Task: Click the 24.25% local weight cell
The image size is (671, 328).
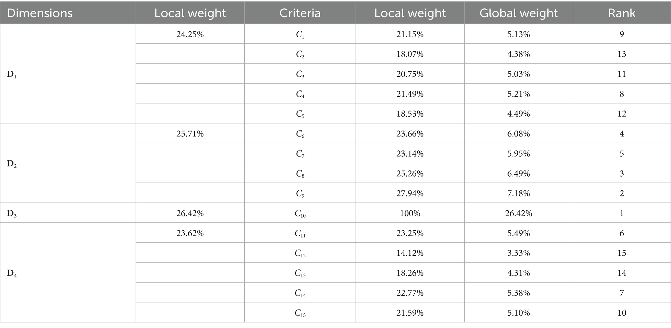Action: 190,34
